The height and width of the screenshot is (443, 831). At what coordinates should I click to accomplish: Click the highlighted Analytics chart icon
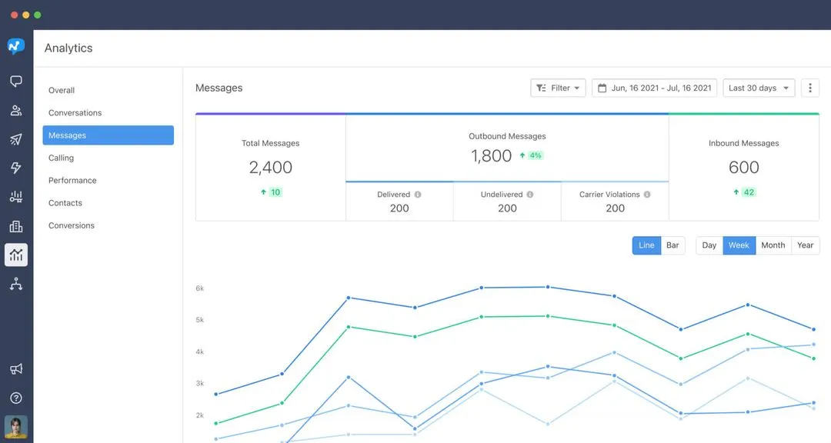tap(16, 255)
